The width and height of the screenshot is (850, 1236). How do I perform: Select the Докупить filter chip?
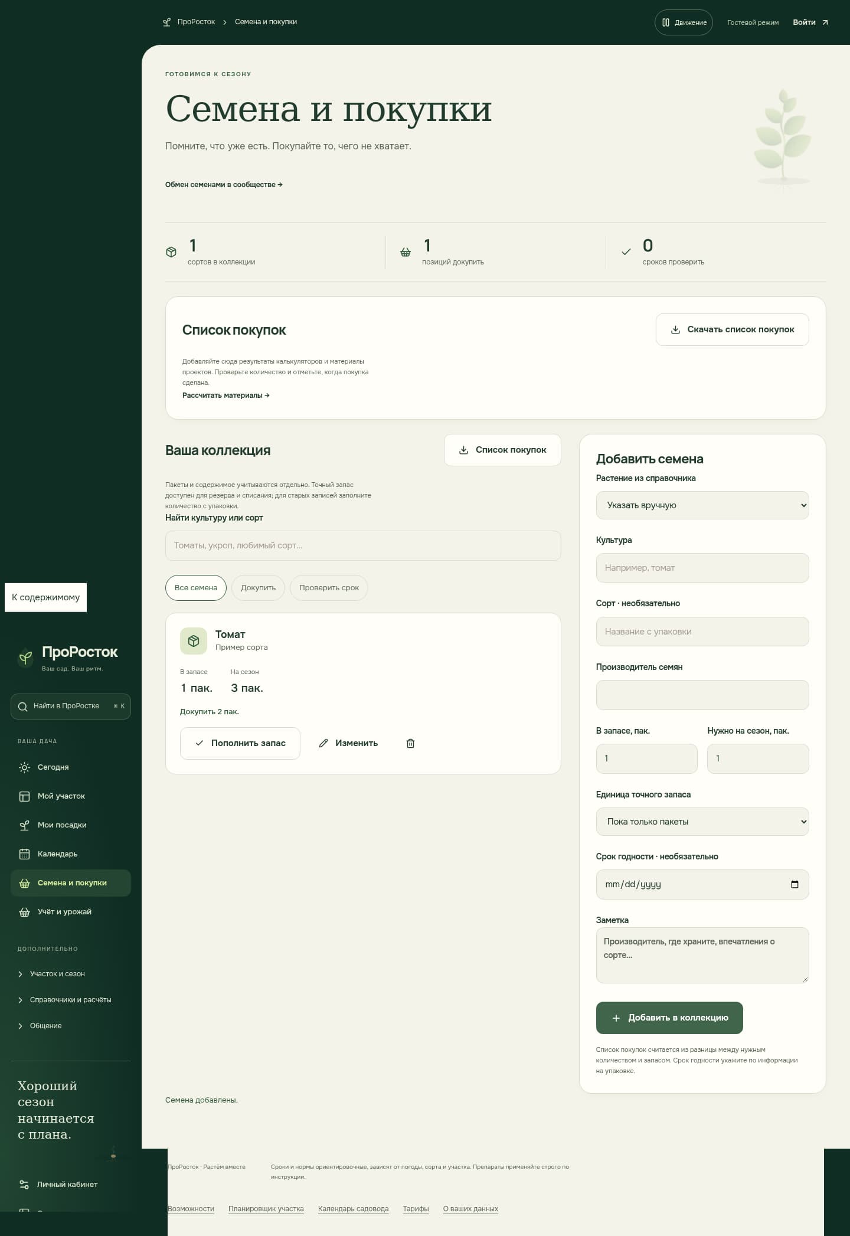click(258, 588)
